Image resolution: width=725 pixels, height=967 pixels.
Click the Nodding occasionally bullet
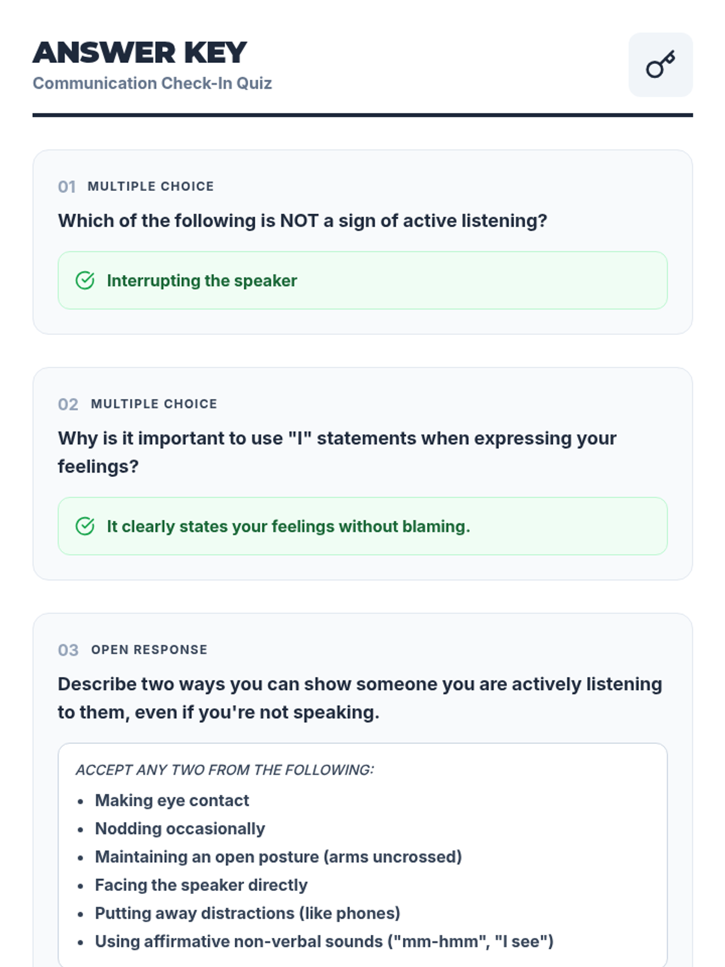click(179, 829)
